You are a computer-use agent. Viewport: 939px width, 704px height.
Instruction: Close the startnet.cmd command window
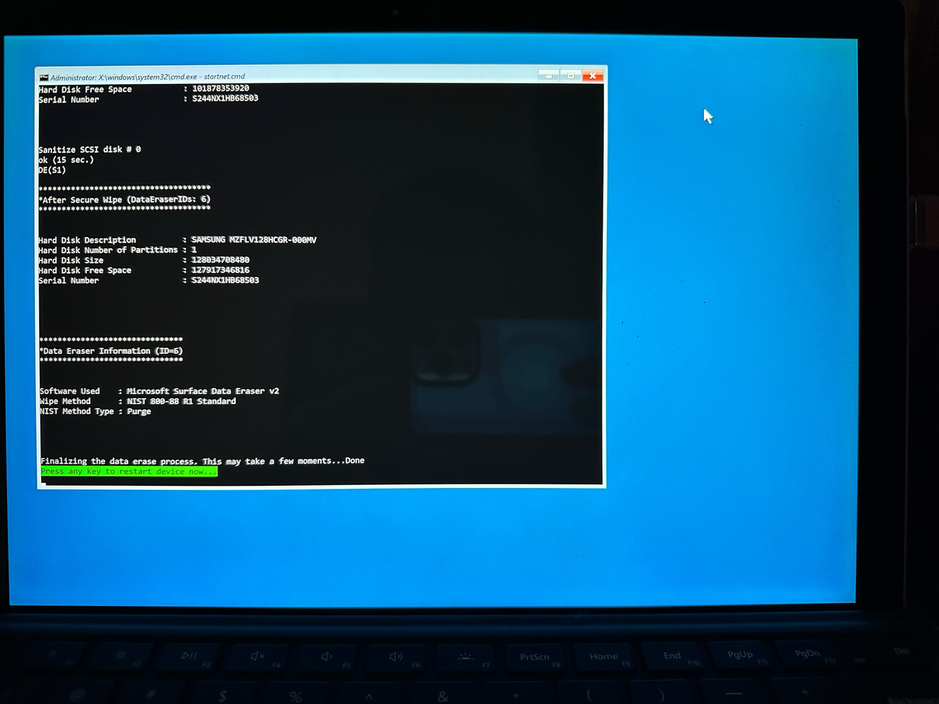593,76
